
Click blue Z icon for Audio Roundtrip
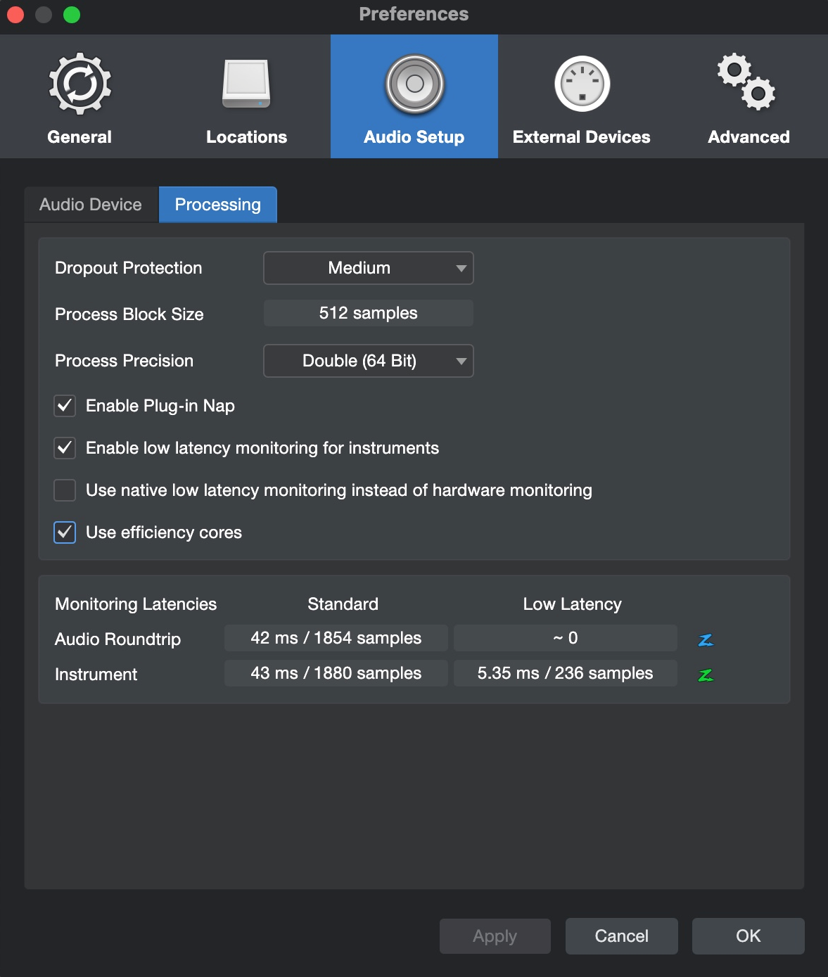tap(706, 639)
